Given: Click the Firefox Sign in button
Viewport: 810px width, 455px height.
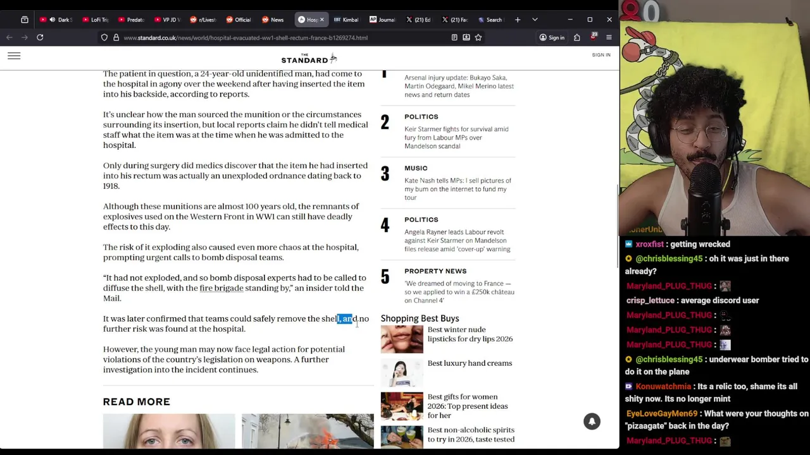Looking at the screenshot, I should 552,37.
